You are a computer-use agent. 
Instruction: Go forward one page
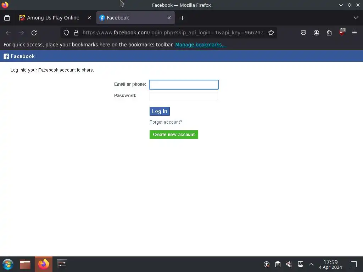pyautogui.click(x=21, y=33)
